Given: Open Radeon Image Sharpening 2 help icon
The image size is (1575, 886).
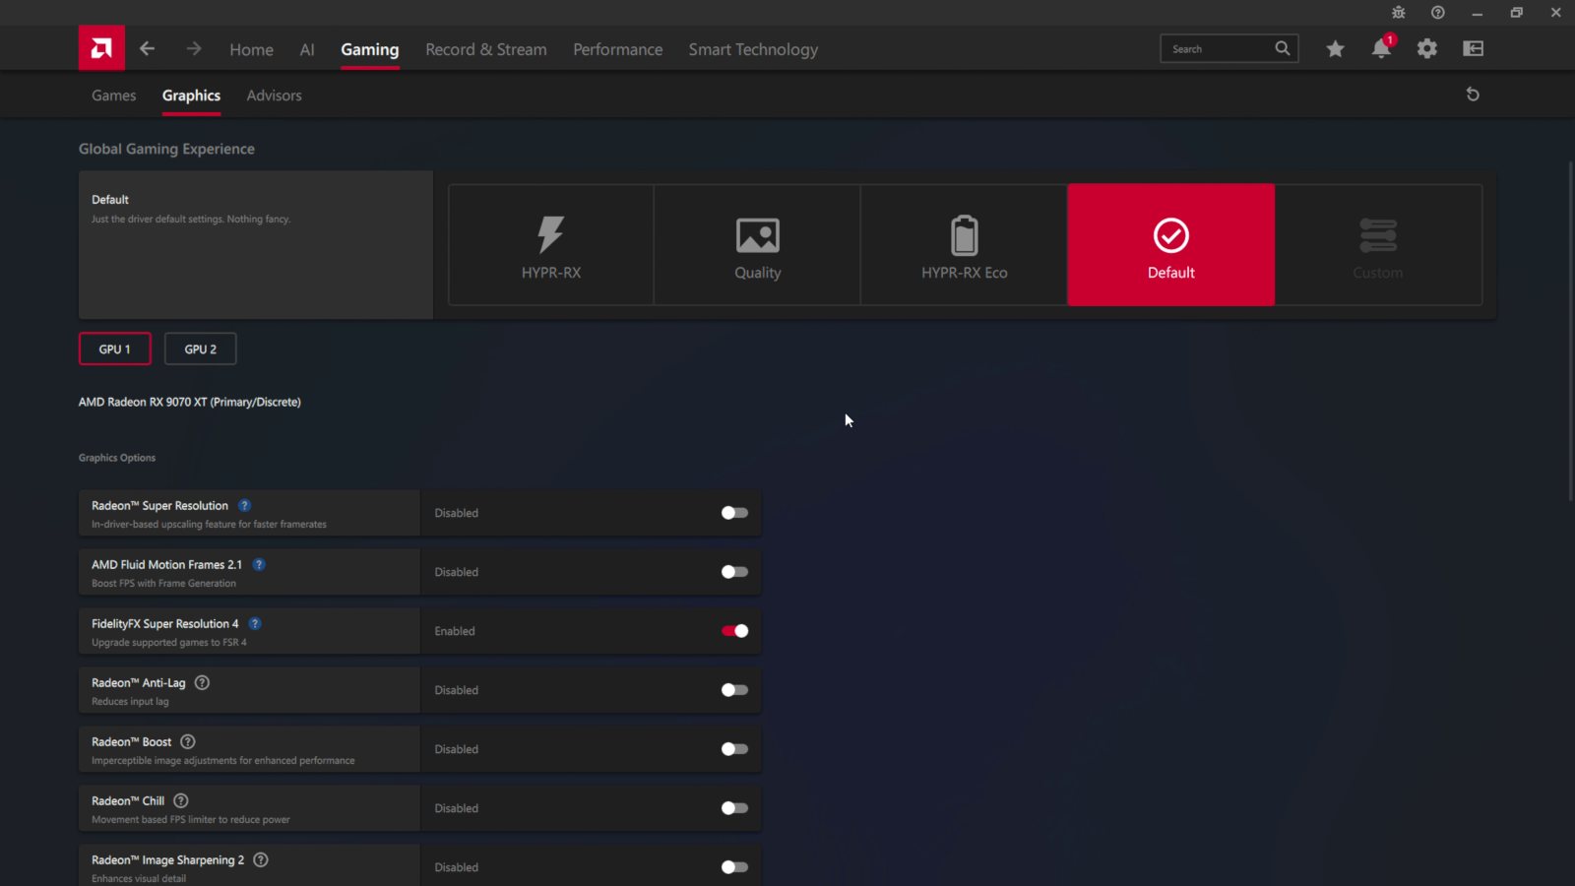Looking at the screenshot, I should (x=261, y=860).
